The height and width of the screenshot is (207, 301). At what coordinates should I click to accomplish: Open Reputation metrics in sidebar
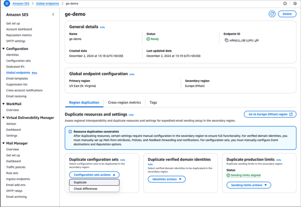[x=19, y=35]
